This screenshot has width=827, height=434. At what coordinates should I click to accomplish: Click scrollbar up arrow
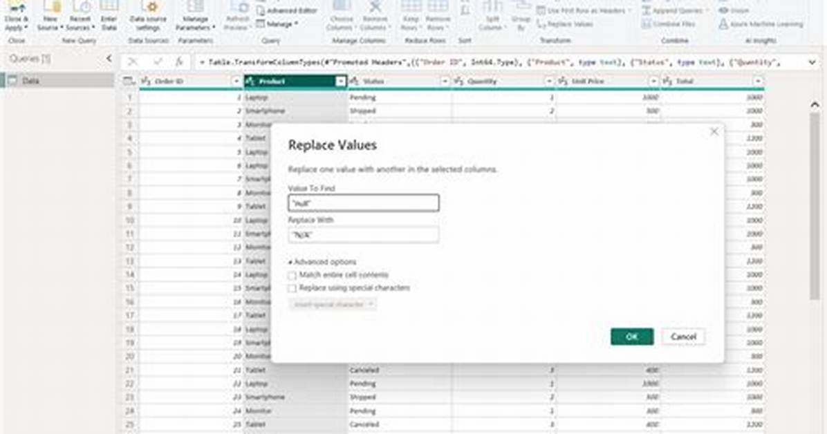[x=815, y=105]
